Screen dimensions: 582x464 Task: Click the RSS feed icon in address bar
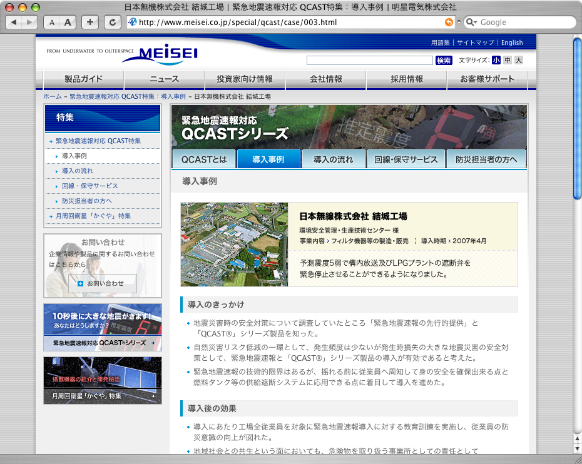(449, 23)
